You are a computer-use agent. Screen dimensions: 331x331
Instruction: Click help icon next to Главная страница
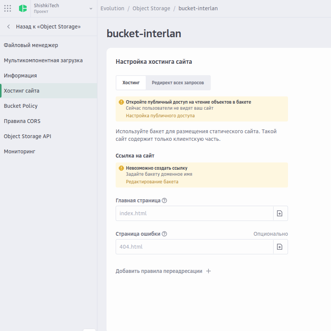164,200
